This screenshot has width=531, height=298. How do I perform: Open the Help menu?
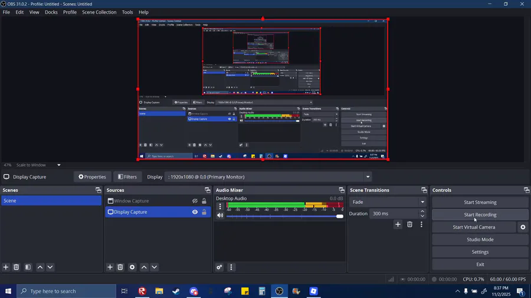pyautogui.click(x=143, y=12)
